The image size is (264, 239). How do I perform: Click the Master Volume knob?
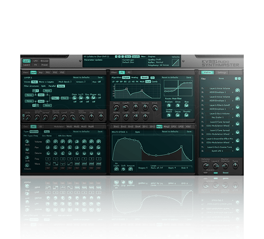pyautogui.click(x=225, y=166)
